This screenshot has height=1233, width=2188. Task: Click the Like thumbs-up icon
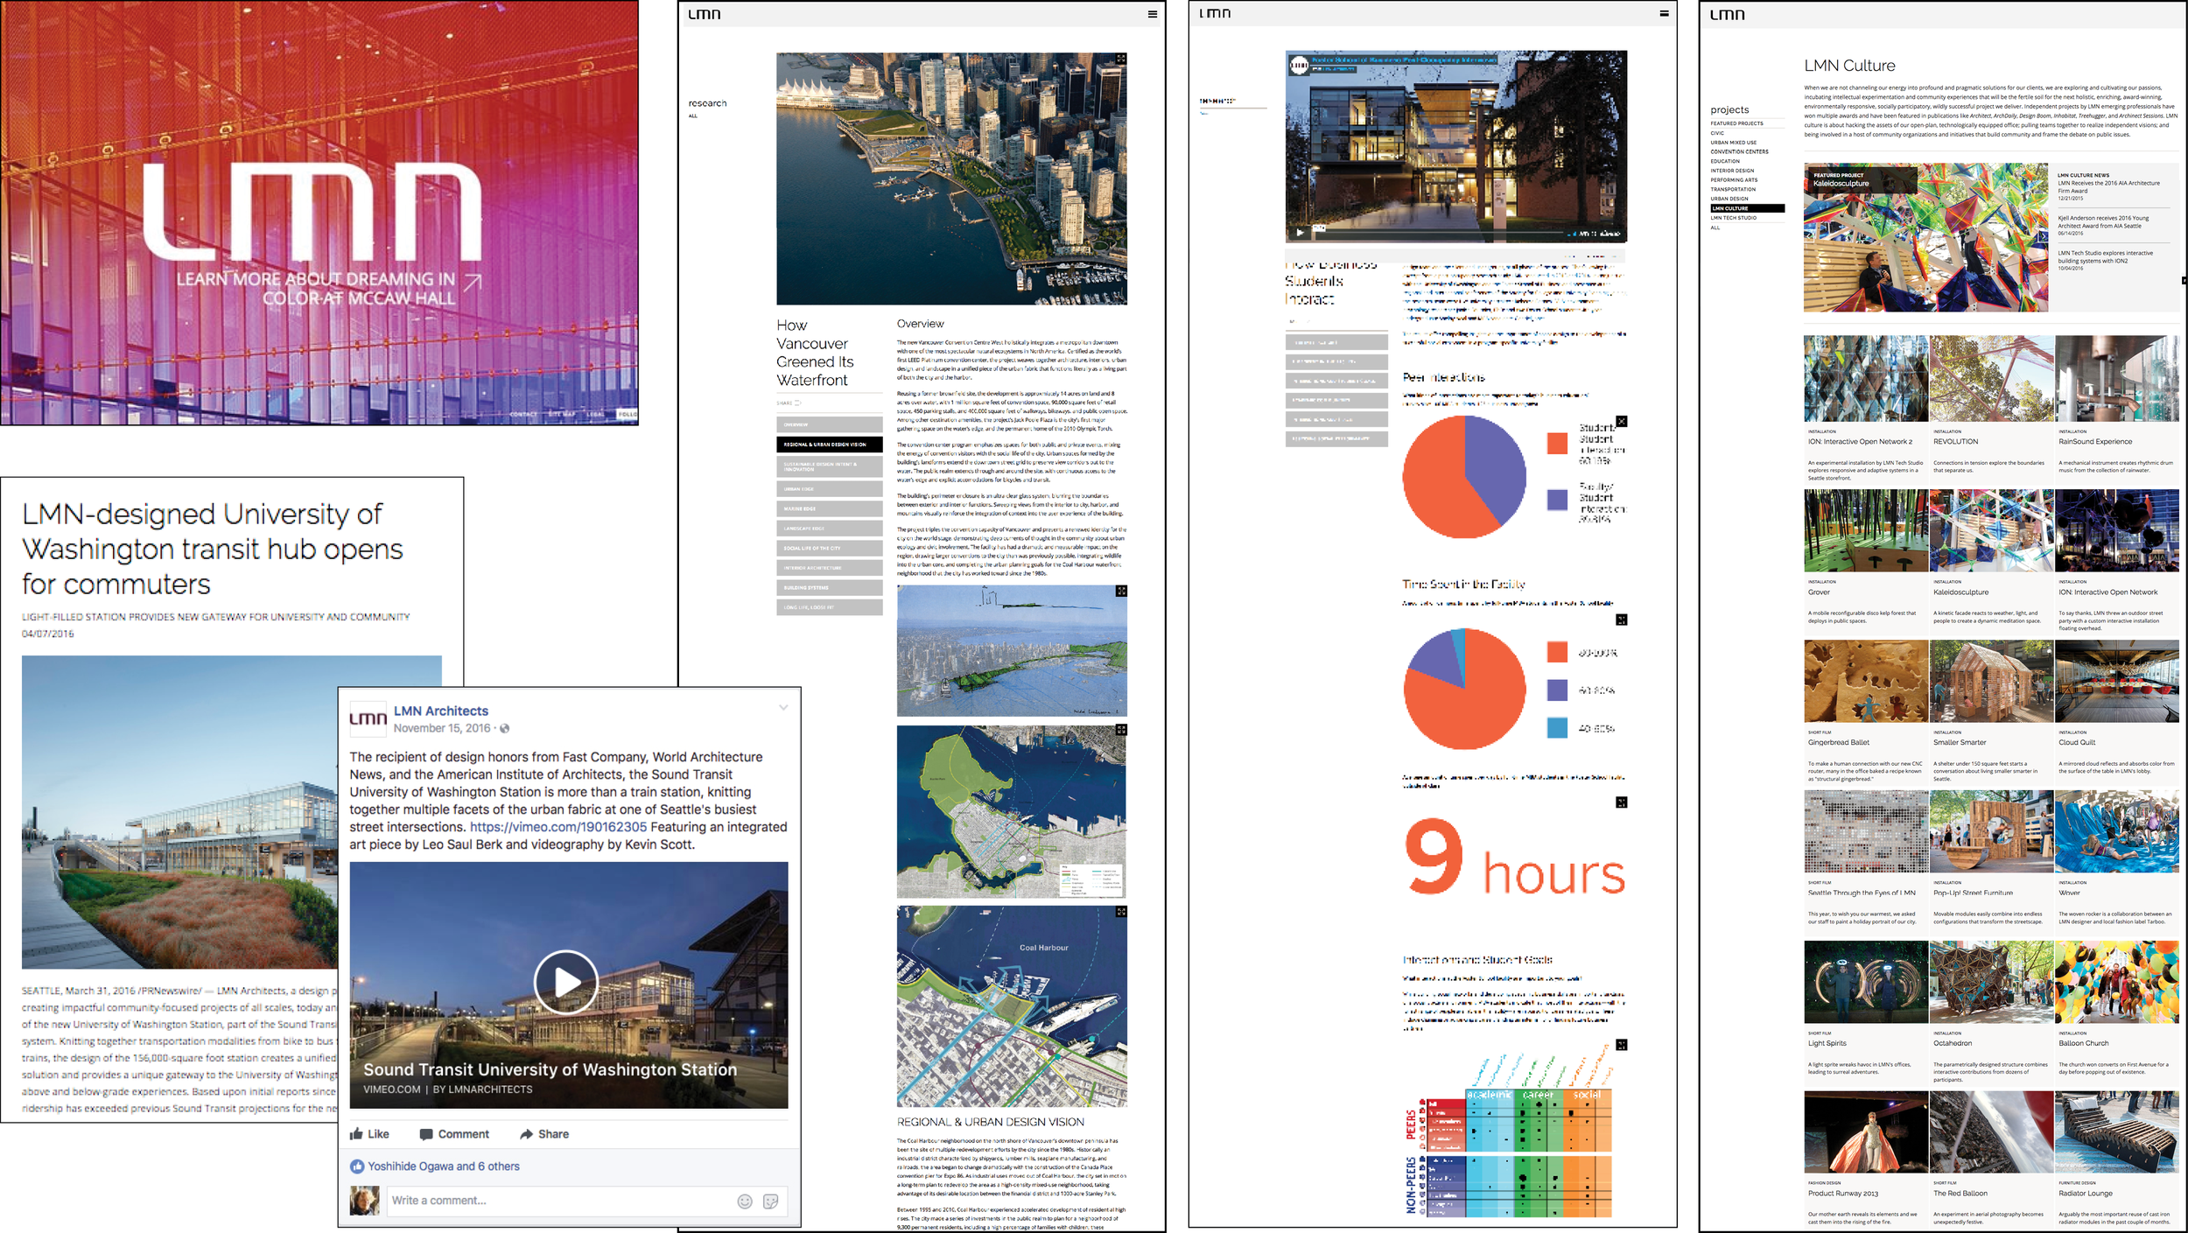point(356,1134)
